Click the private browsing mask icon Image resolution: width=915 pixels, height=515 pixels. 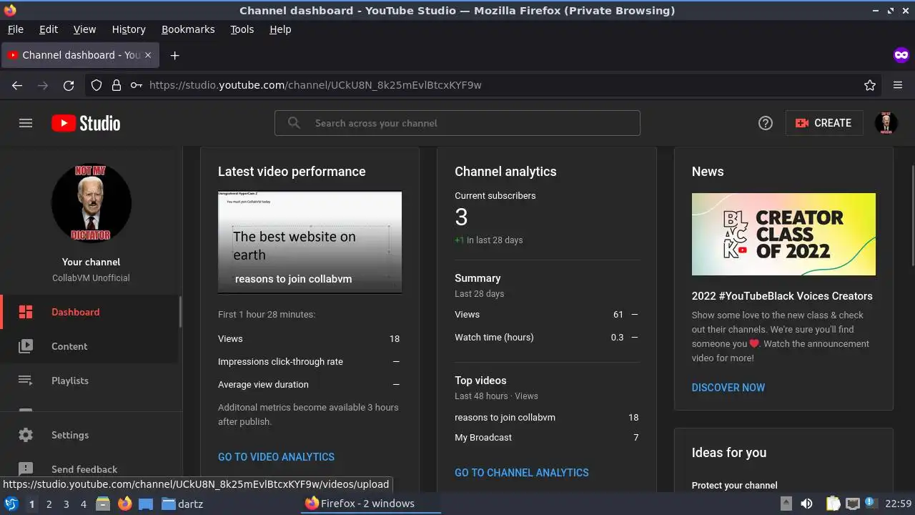[x=901, y=55]
